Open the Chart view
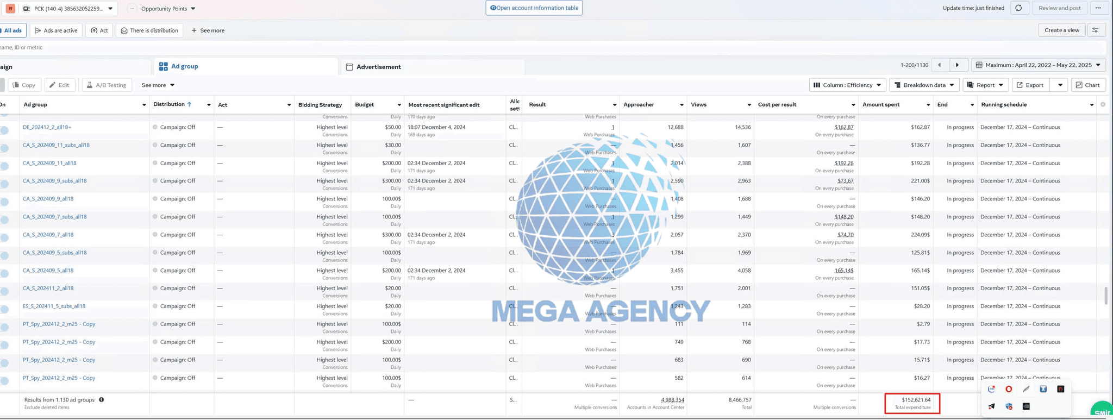Screen dimensions: 1113x420 [x=1087, y=85]
